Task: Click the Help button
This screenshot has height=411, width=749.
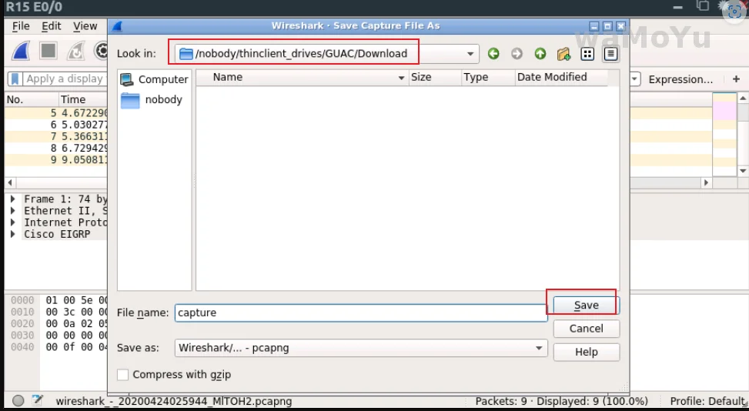Action: pos(586,352)
